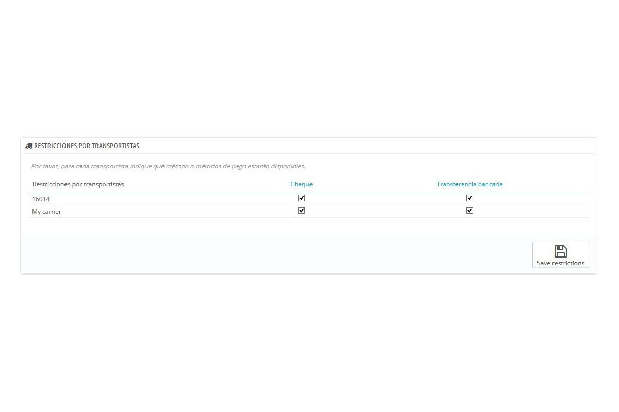Click the Save restrictions button
The image size is (619, 412).
tap(560, 255)
